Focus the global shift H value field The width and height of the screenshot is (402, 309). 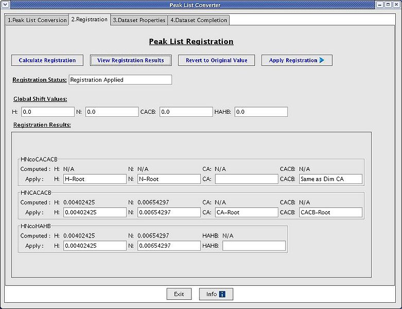point(47,112)
